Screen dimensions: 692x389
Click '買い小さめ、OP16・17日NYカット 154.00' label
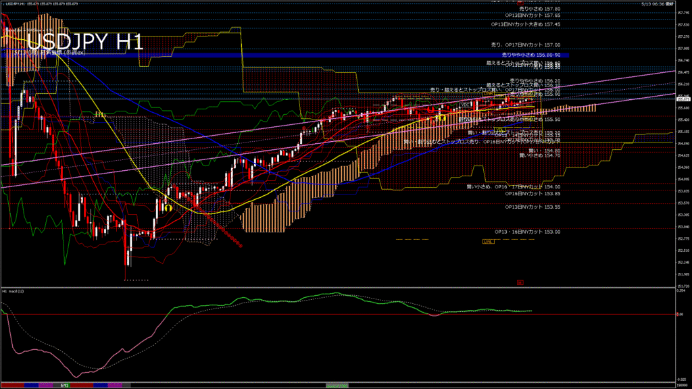click(514, 187)
